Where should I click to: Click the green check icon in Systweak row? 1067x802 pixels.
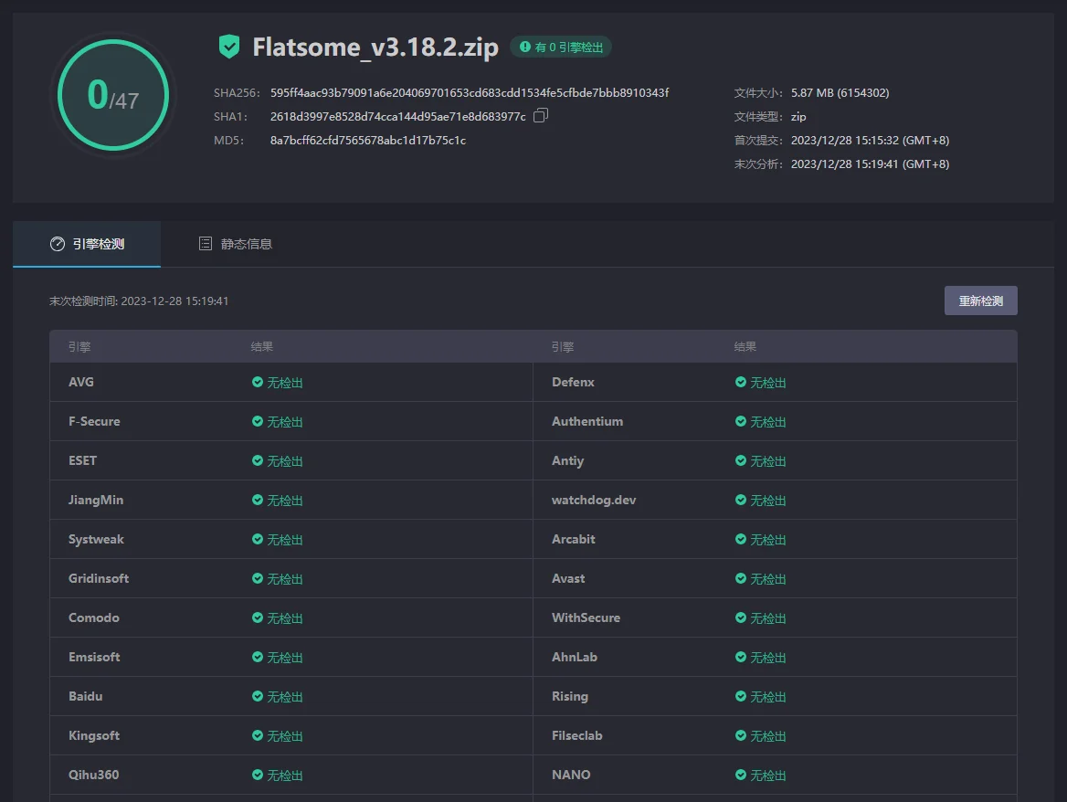click(258, 540)
